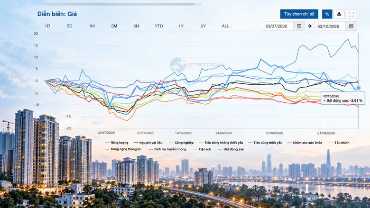370x208 pixels.
Task: Toggle Dịch vụ truyền thông legend item
Action: (167, 149)
